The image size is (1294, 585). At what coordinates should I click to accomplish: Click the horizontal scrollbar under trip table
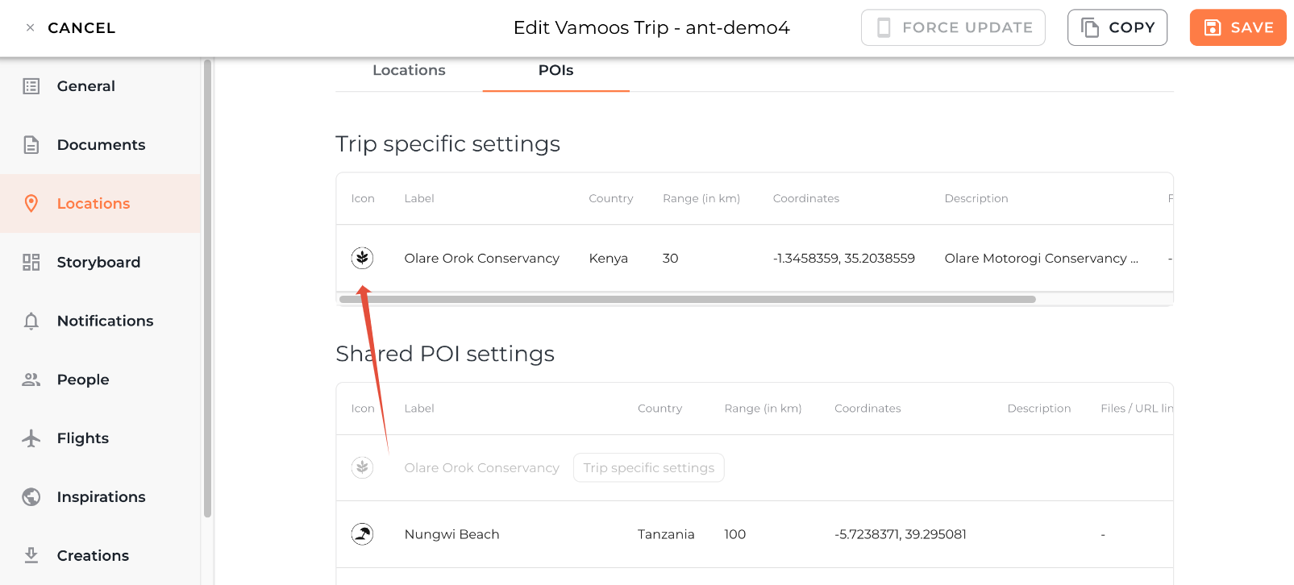(687, 299)
